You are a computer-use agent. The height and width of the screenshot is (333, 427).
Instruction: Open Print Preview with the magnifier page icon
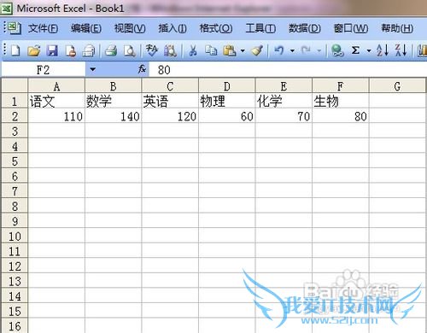click(130, 50)
